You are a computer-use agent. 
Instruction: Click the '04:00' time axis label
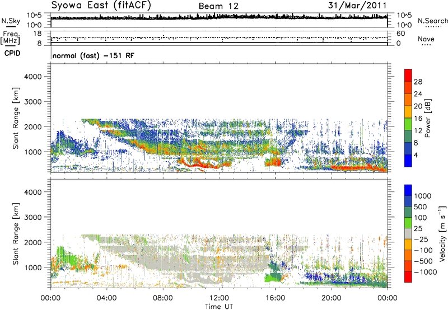[107, 298]
